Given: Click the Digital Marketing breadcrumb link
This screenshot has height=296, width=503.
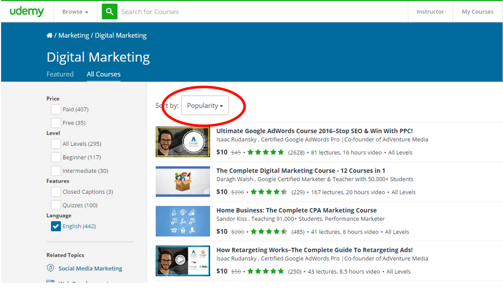Looking at the screenshot, I should coord(121,35).
